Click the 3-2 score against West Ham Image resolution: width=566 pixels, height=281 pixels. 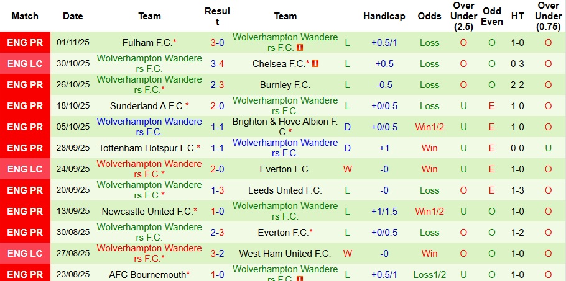coord(217,254)
